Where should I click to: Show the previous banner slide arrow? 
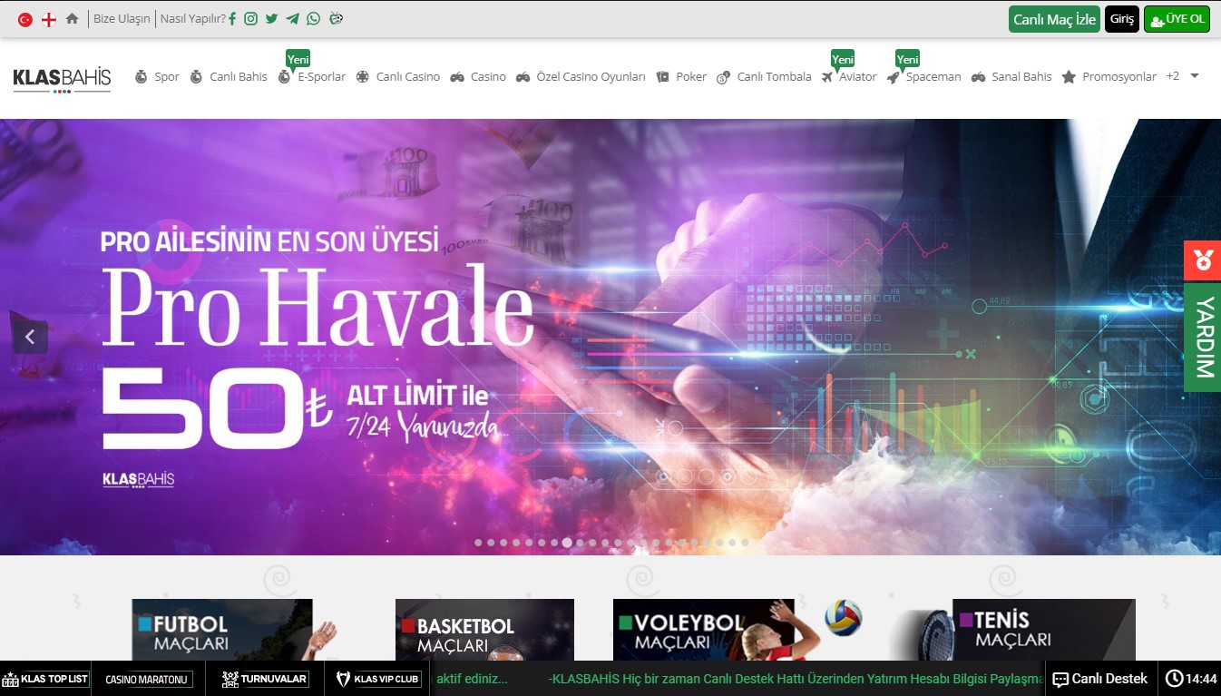point(30,338)
